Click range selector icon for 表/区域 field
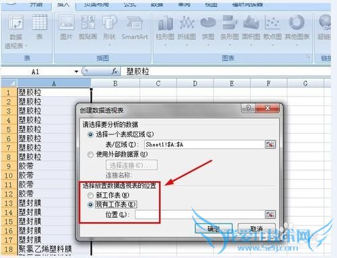 click(x=270, y=145)
